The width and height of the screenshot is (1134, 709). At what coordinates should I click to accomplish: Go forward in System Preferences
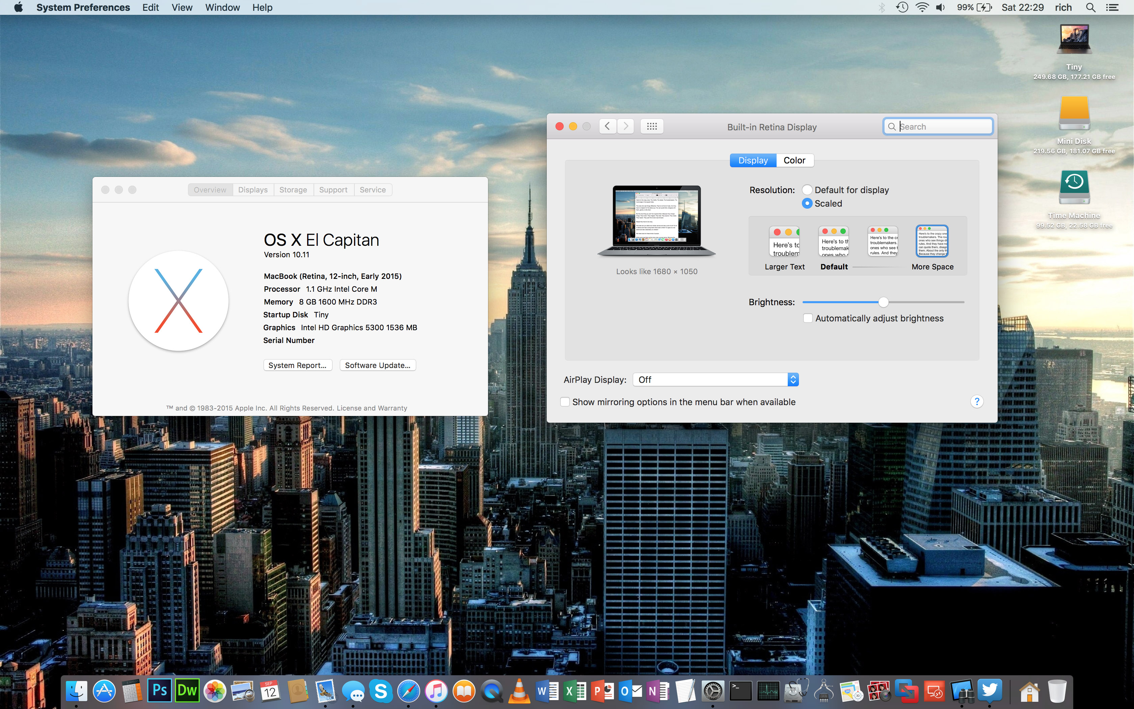[x=626, y=127]
